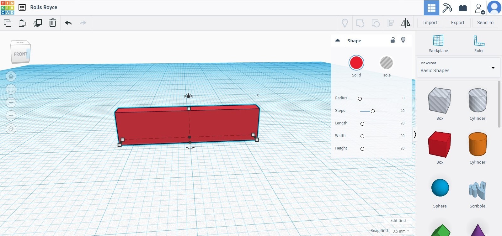Collapse the shapes side panel arrow
The height and width of the screenshot is (236, 502).
point(415,134)
